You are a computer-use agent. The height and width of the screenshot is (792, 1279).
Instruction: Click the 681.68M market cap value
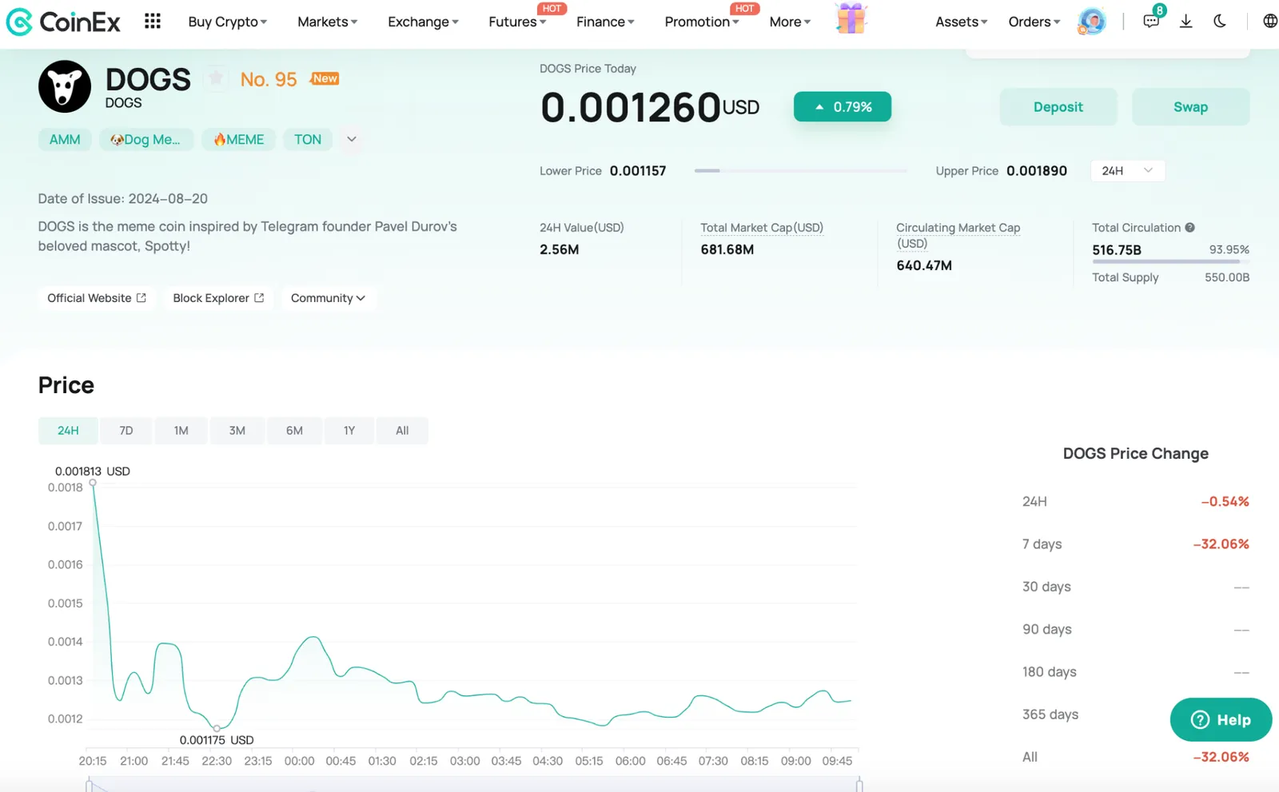[x=727, y=249]
